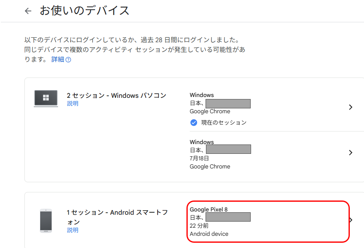364x248 pixels.
Task: Click the question mark help icon
Action: (68, 60)
